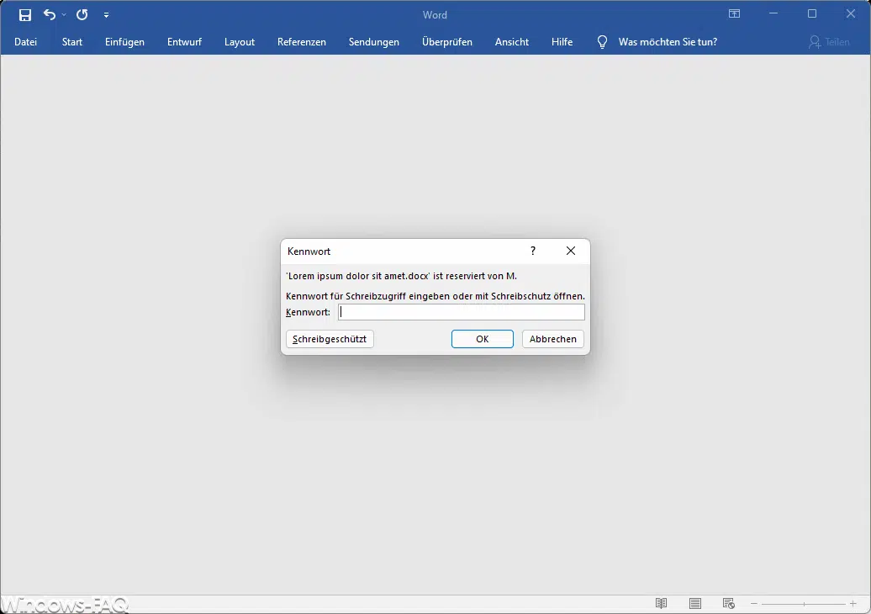Viewport: 871px width, 614px height.
Task: Click the zoom in plus button
Action: (x=853, y=604)
